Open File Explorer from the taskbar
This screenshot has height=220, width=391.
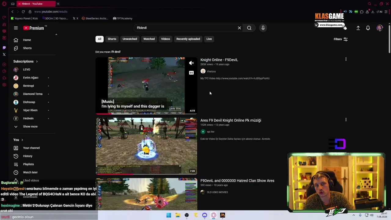click(178, 215)
